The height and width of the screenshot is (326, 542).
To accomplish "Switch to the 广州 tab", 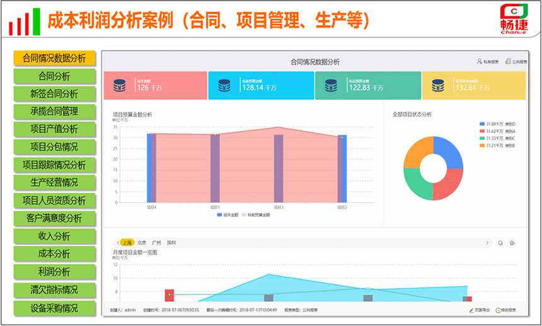I will point(156,243).
